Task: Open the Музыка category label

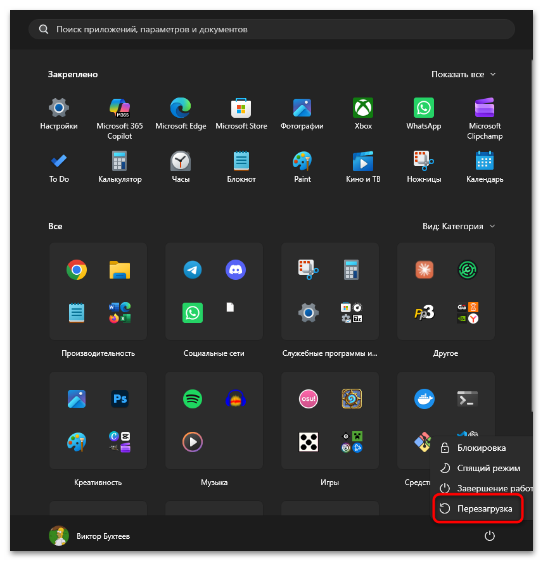Action: click(214, 482)
